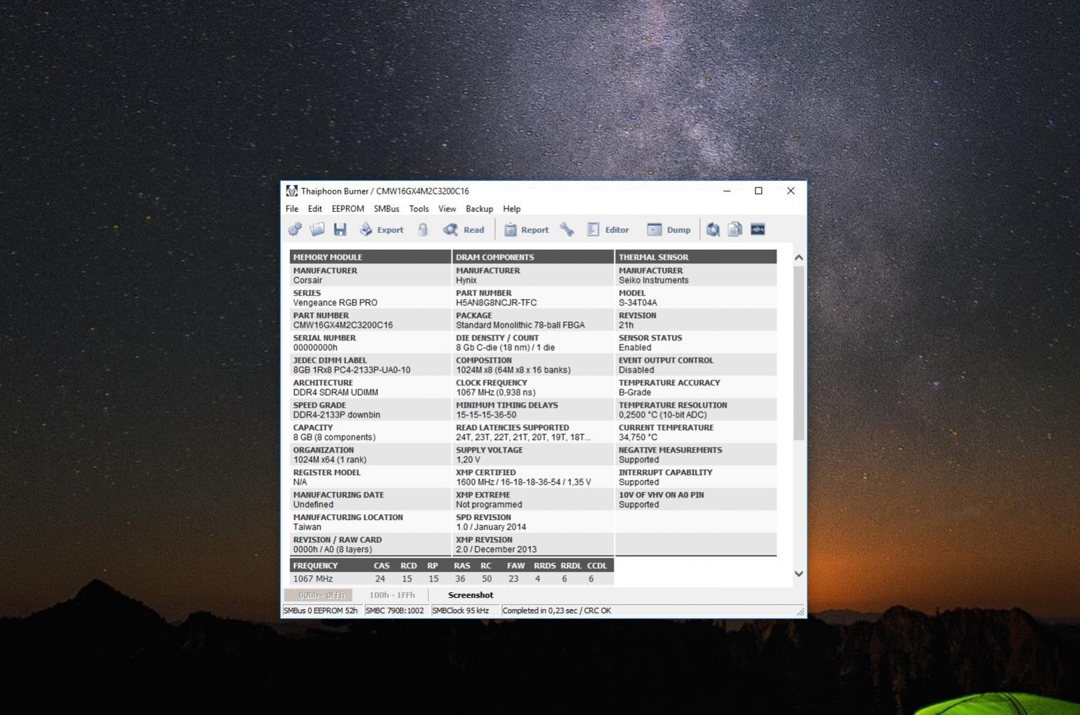Image resolution: width=1080 pixels, height=715 pixels.
Task: Click series value 'Vengeance RGB PRO'
Action: click(x=335, y=302)
